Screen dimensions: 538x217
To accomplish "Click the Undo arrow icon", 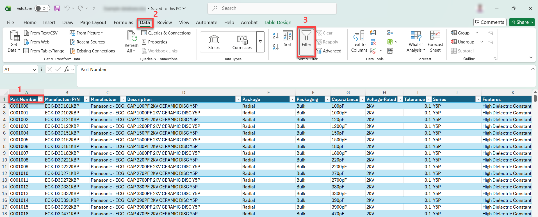I will point(67,8).
